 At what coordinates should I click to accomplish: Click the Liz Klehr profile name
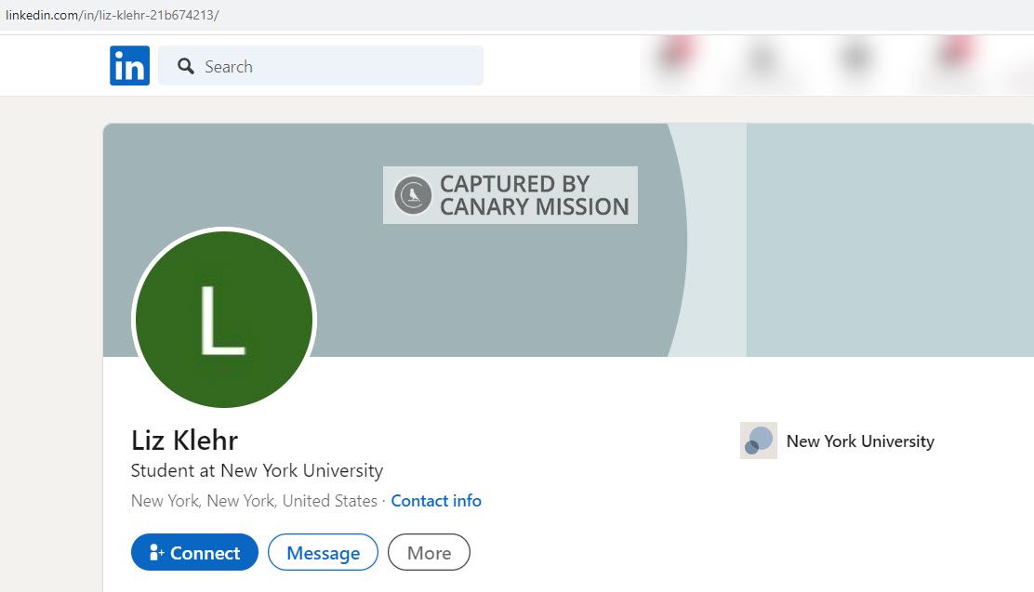point(185,440)
